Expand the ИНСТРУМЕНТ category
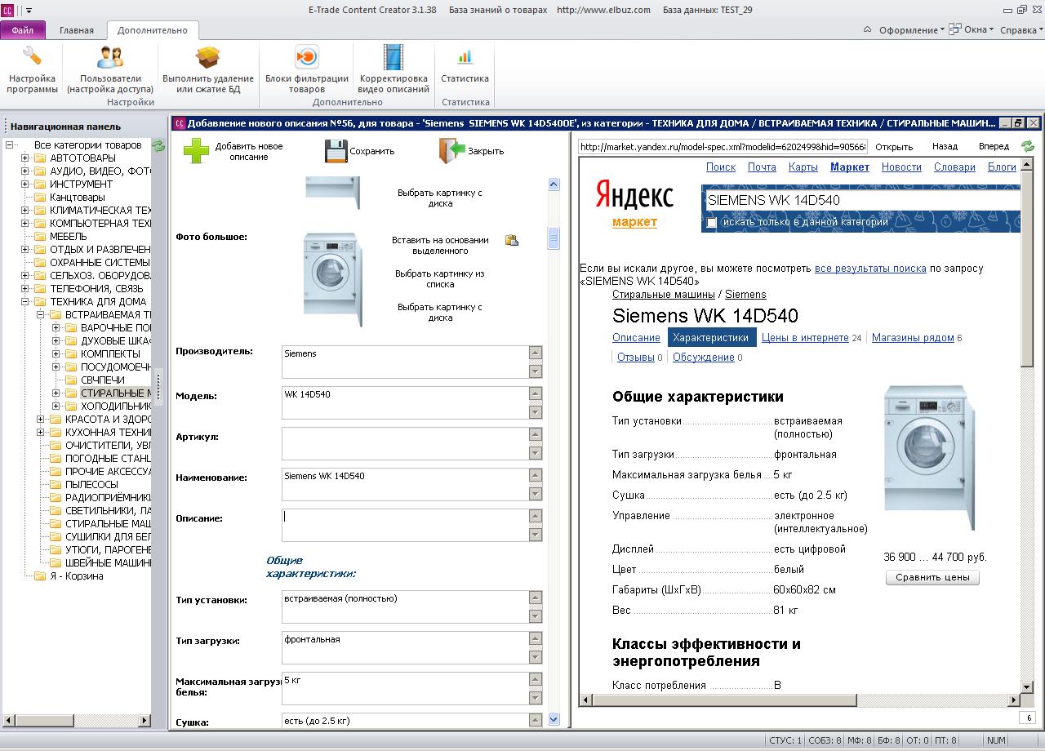1045x751 pixels. click(25, 184)
